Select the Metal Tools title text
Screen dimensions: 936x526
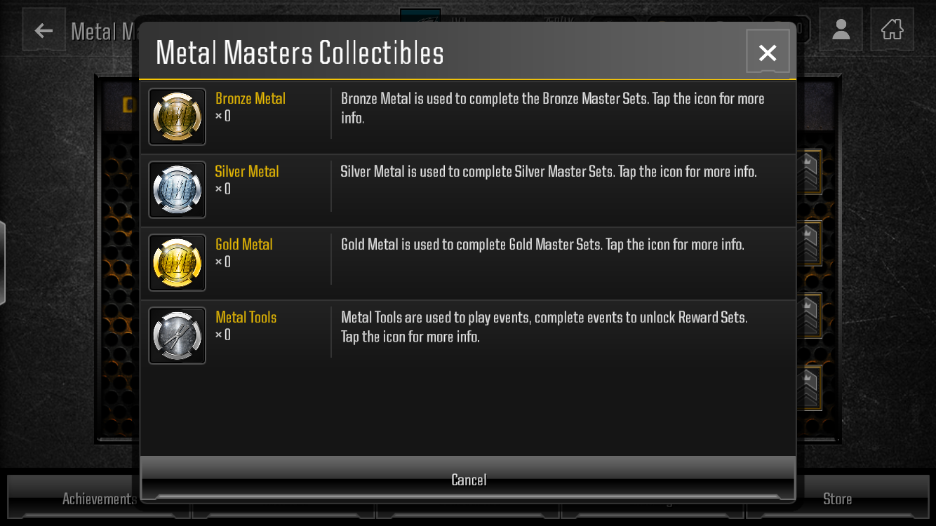coord(246,317)
